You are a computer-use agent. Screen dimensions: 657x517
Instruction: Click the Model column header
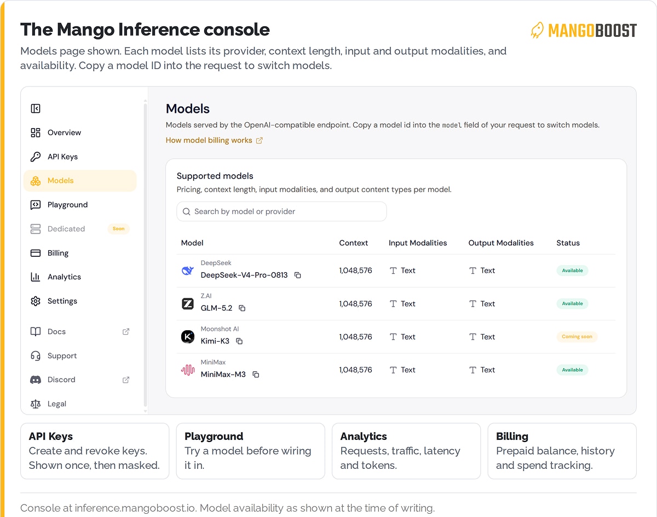192,243
